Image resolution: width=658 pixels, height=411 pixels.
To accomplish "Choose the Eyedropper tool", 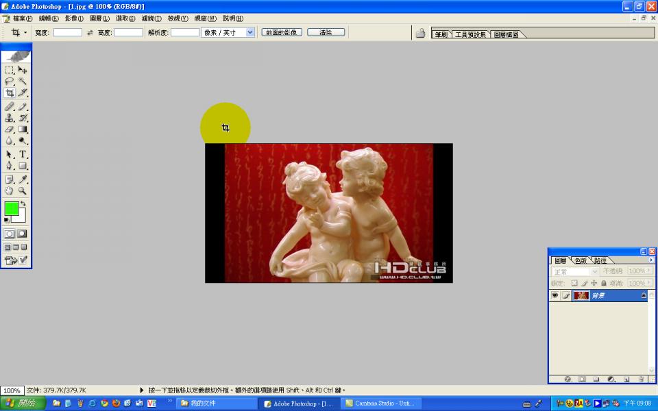I will click(23, 179).
